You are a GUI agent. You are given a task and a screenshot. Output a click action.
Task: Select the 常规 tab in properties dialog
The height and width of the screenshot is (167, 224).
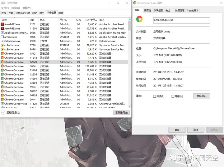point(137,10)
